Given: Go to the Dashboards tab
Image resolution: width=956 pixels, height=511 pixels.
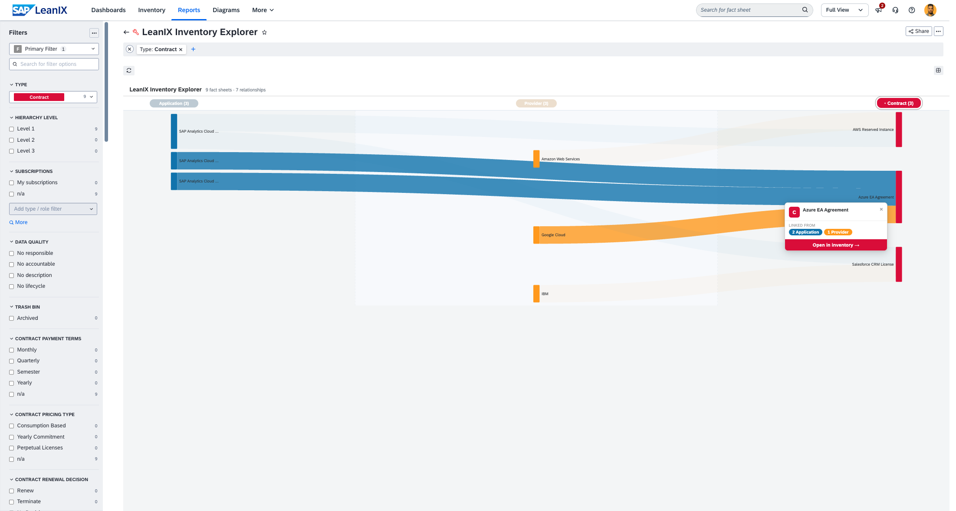Looking at the screenshot, I should (108, 10).
